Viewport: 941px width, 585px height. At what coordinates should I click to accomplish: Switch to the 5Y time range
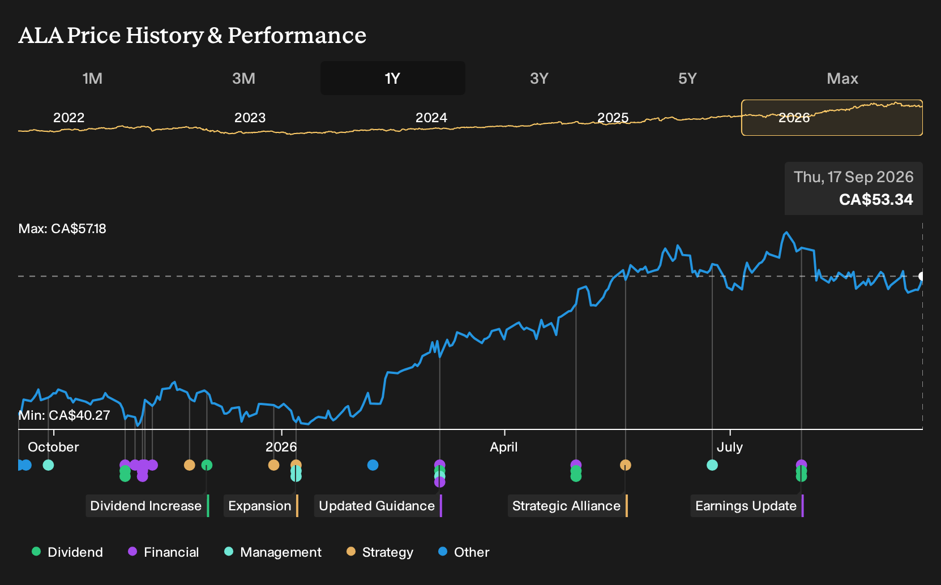687,78
